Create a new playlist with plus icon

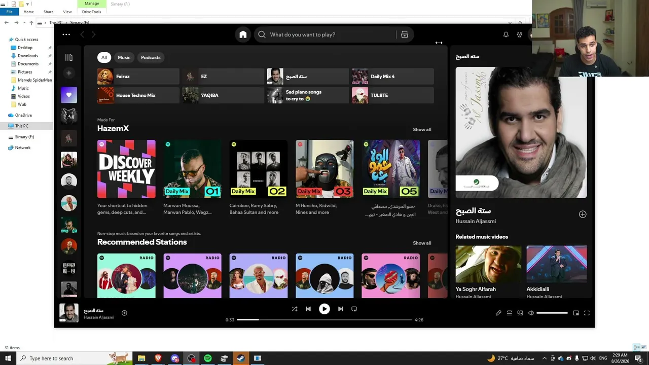(x=69, y=73)
